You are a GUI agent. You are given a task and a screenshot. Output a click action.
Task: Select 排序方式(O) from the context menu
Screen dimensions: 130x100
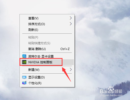(47, 24)
